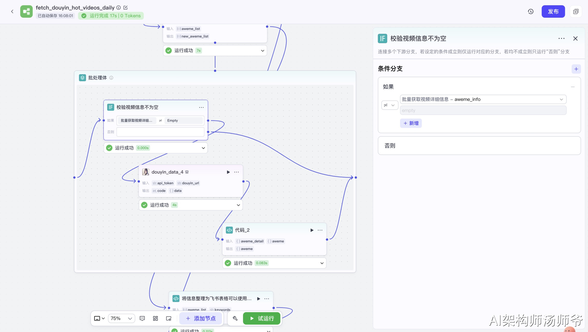
Task: Click the grid auto-layout icon
Action: tap(155, 318)
